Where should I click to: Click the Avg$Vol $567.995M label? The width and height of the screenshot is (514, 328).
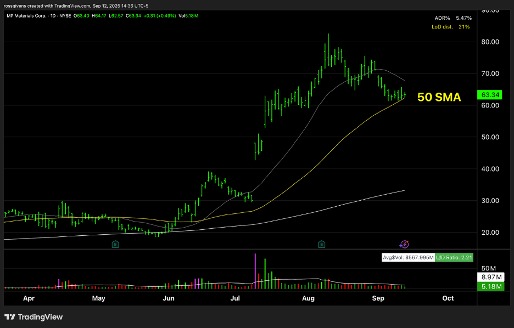(408, 257)
